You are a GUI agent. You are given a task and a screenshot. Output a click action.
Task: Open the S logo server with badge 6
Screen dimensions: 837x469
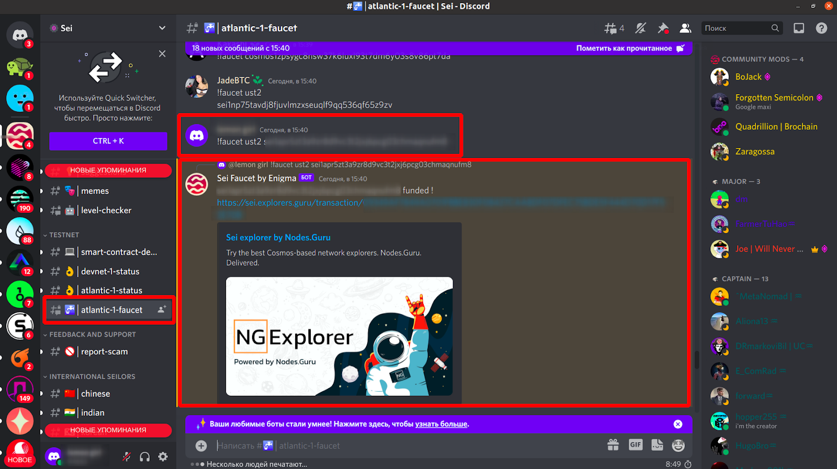coord(20,326)
